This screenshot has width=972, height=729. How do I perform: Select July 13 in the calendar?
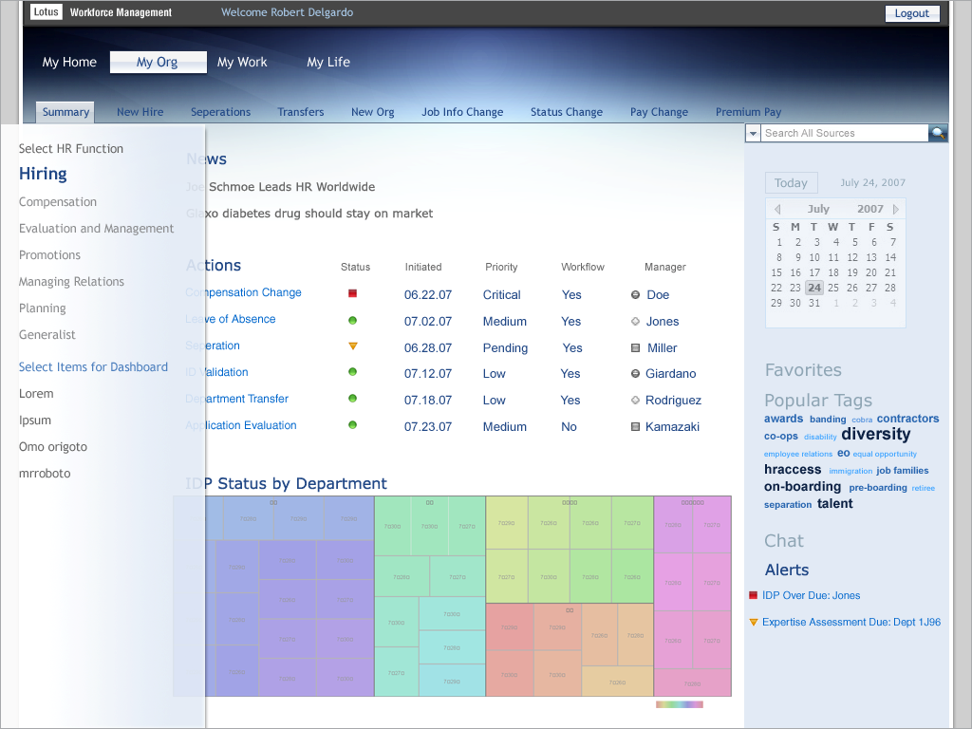pyautogui.click(x=871, y=257)
